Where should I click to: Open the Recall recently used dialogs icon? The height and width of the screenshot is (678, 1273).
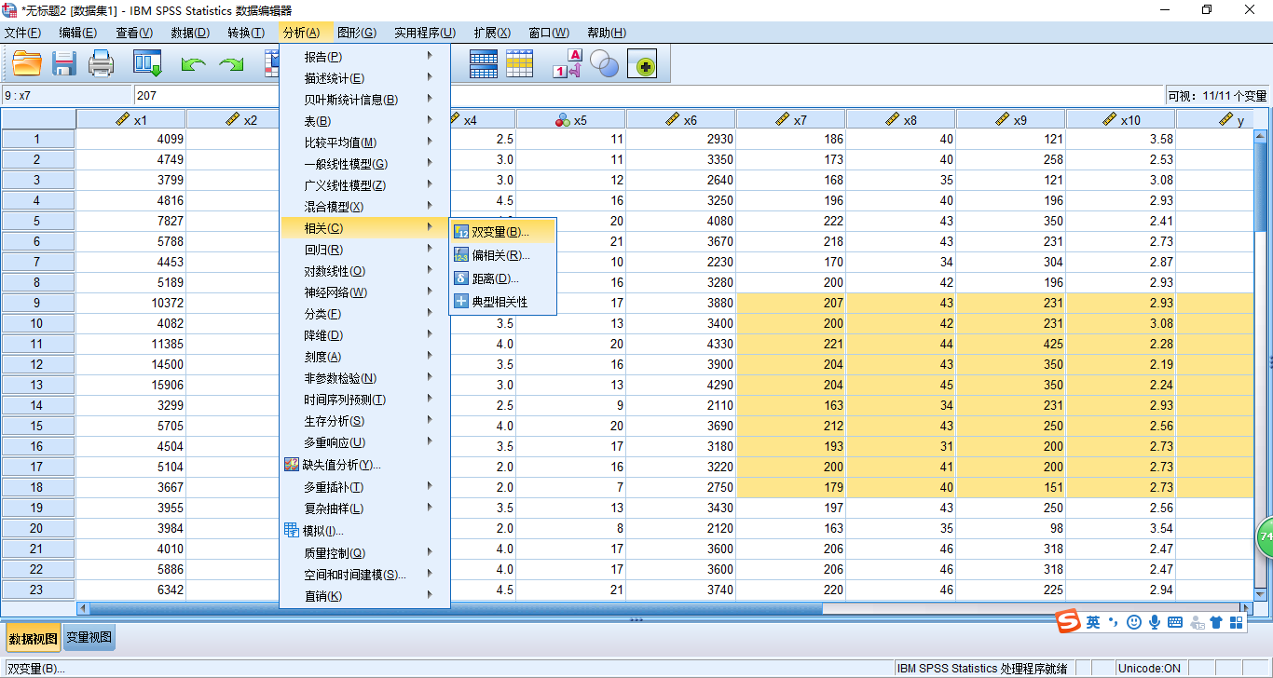coord(148,63)
